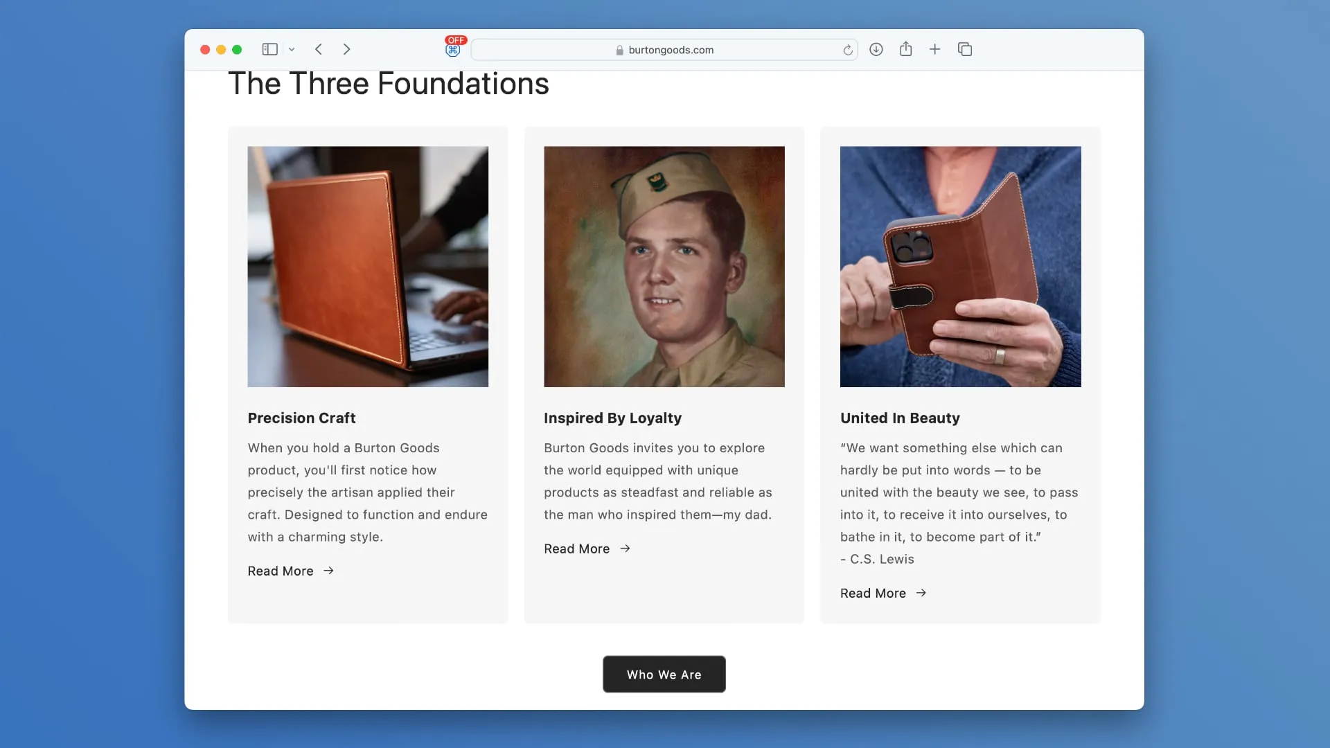Enable the sidebar panel view
This screenshot has height=748, width=1330.
click(x=269, y=48)
